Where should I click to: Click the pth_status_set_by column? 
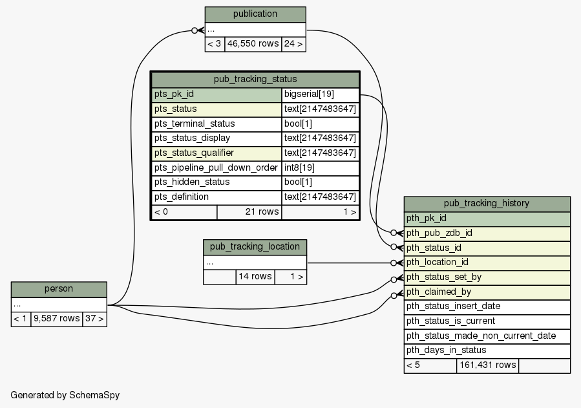[487, 277]
